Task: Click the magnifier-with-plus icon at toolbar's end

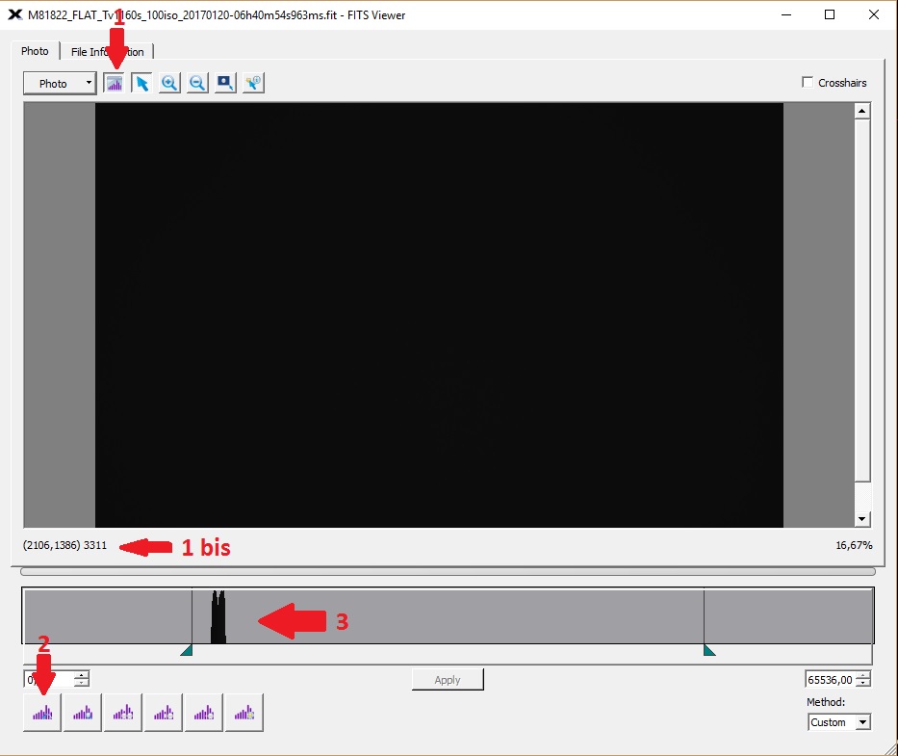Action: tap(253, 84)
